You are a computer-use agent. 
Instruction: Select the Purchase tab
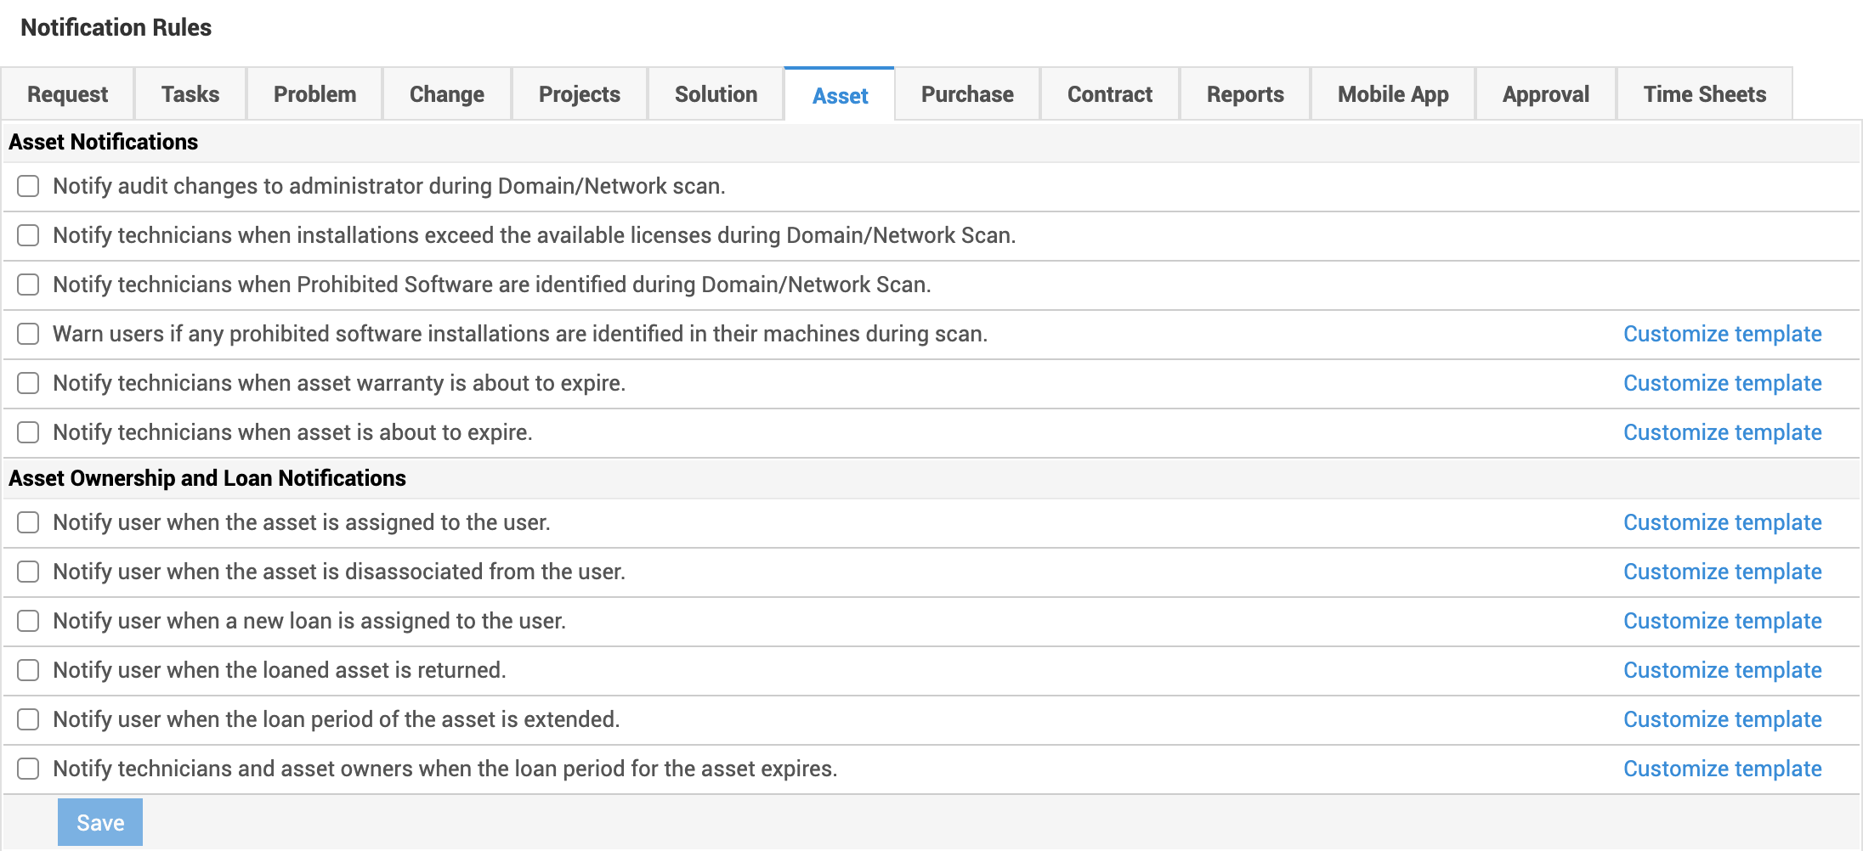click(967, 94)
